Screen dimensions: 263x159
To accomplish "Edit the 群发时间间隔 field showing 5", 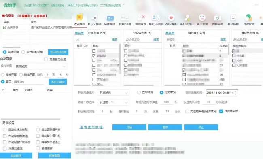I will [102, 112].
